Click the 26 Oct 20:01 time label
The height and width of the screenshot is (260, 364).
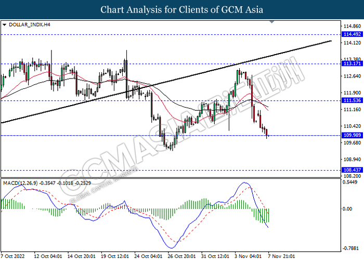pyautogui.click(x=182, y=256)
